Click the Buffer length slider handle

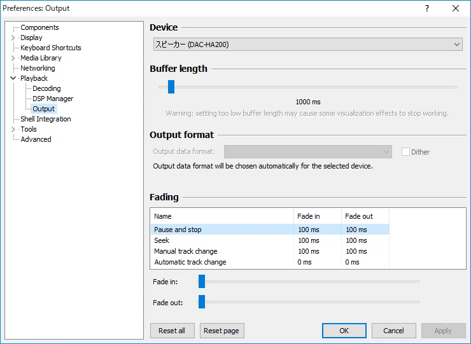[171, 87]
